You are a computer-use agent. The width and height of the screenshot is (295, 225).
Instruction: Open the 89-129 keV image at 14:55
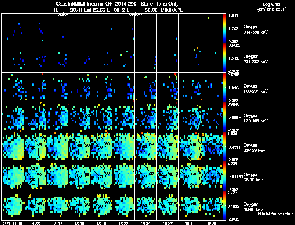(x=35, y=147)
